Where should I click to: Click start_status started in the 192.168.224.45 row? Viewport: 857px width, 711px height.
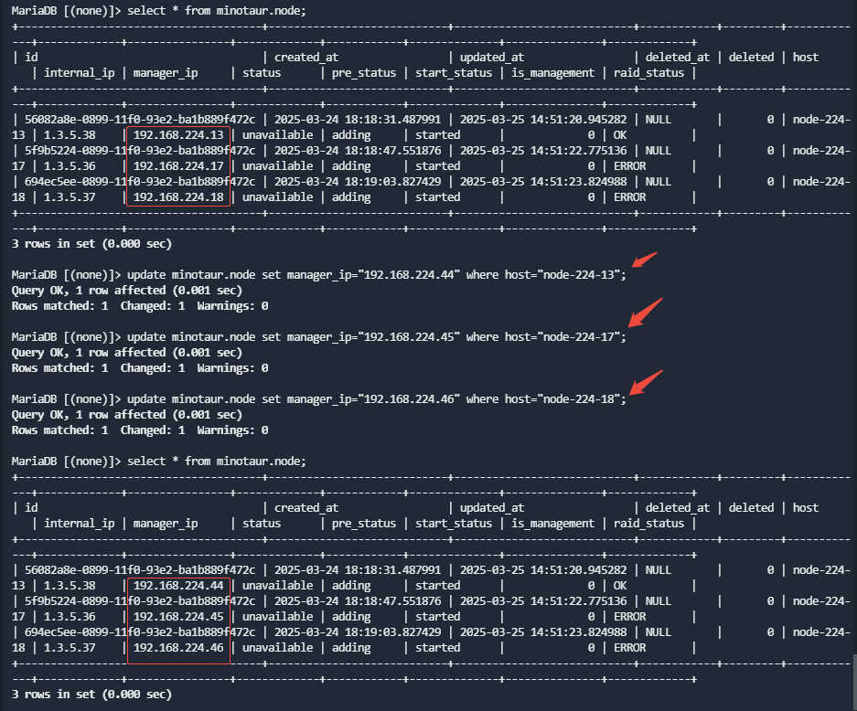437,617
